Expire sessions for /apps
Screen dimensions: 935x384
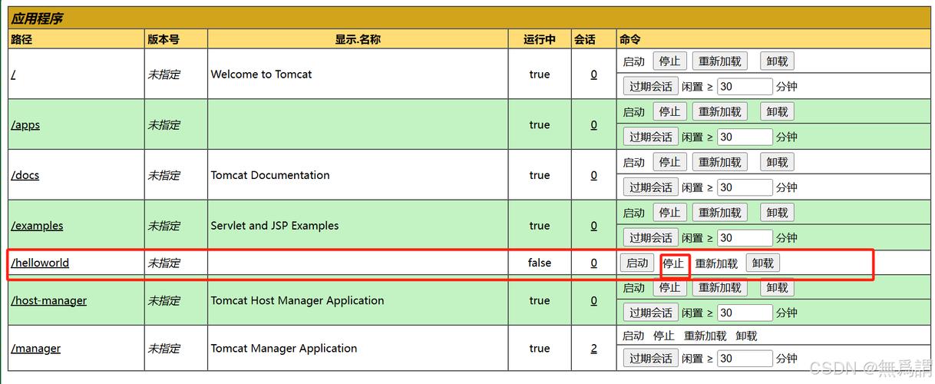pyautogui.click(x=651, y=137)
